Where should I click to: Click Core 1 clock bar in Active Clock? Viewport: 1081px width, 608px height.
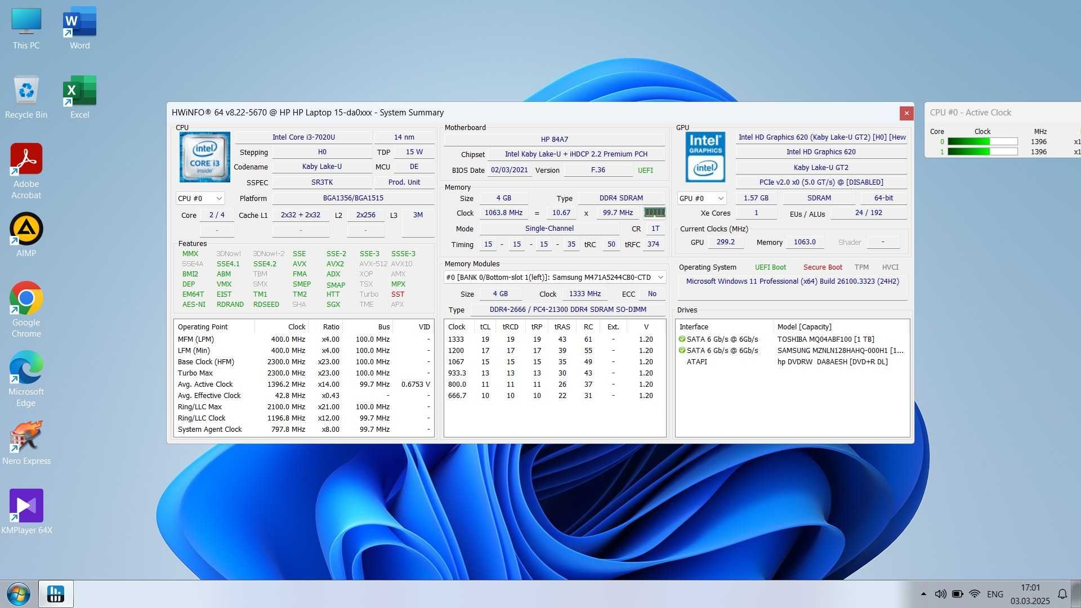click(x=982, y=151)
